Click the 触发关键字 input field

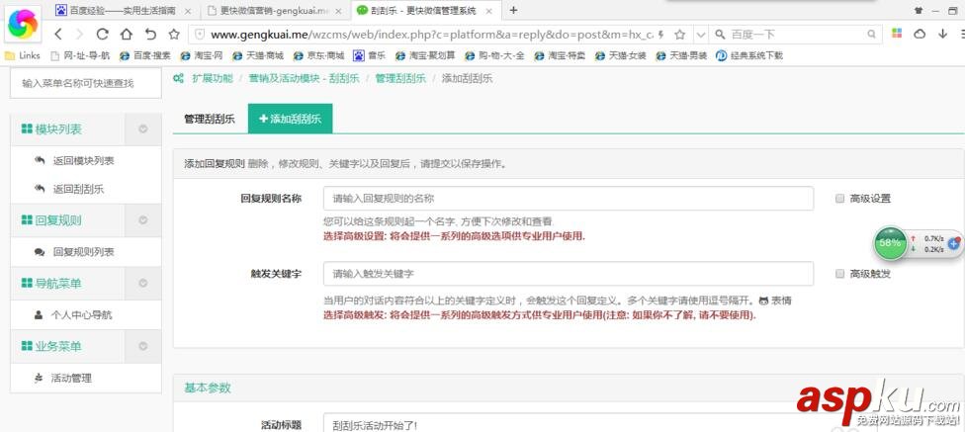pos(569,274)
